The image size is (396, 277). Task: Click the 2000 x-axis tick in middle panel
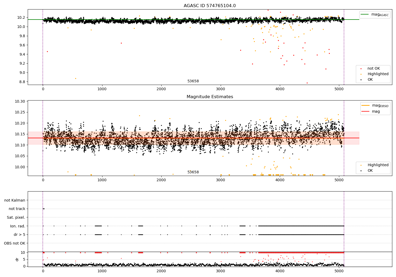[x=161, y=180]
